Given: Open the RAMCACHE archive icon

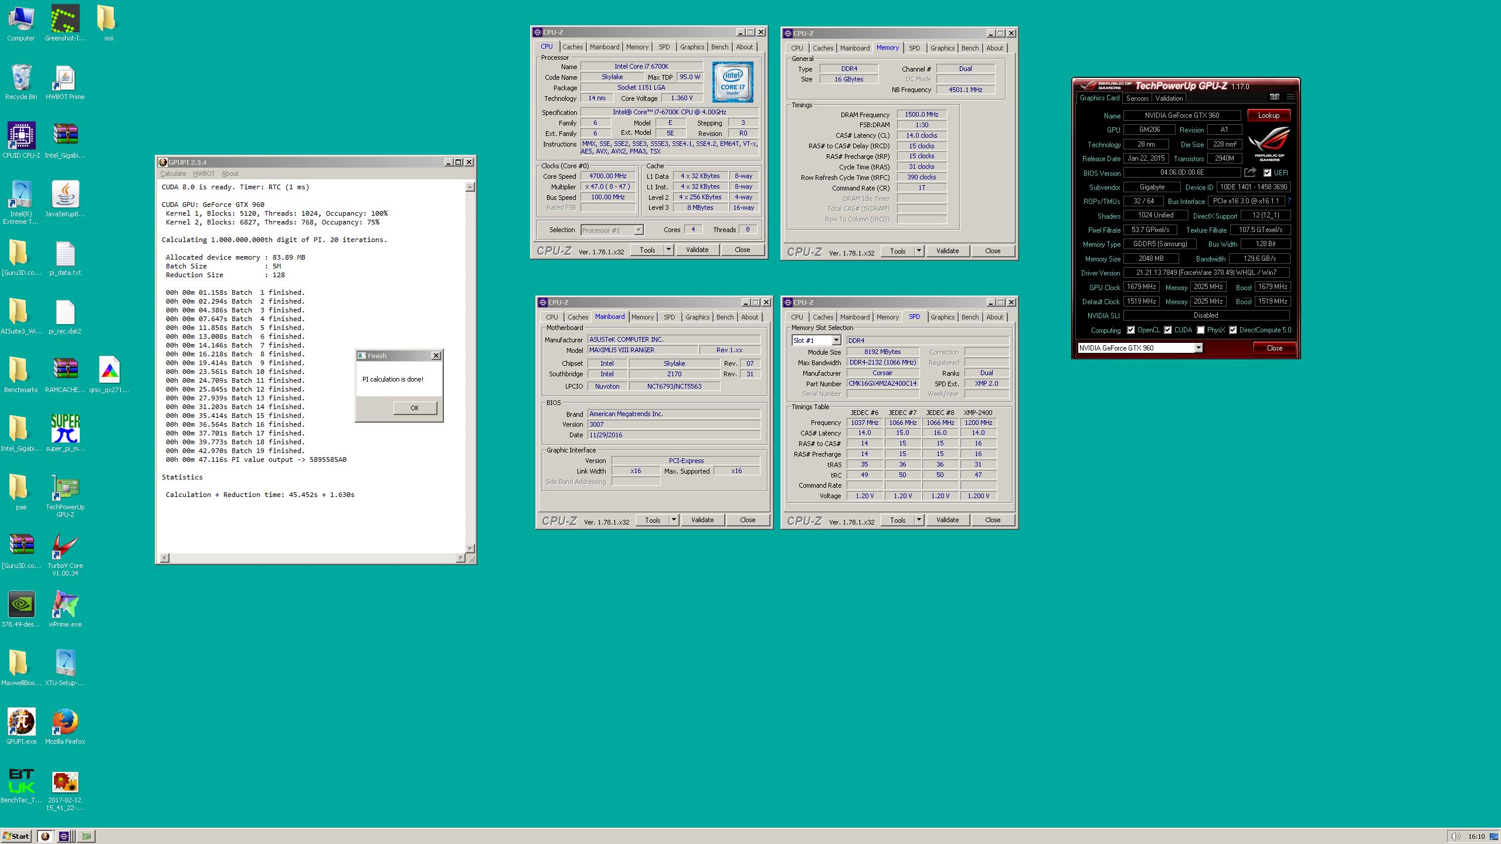Looking at the screenshot, I should [x=65, y=375].
